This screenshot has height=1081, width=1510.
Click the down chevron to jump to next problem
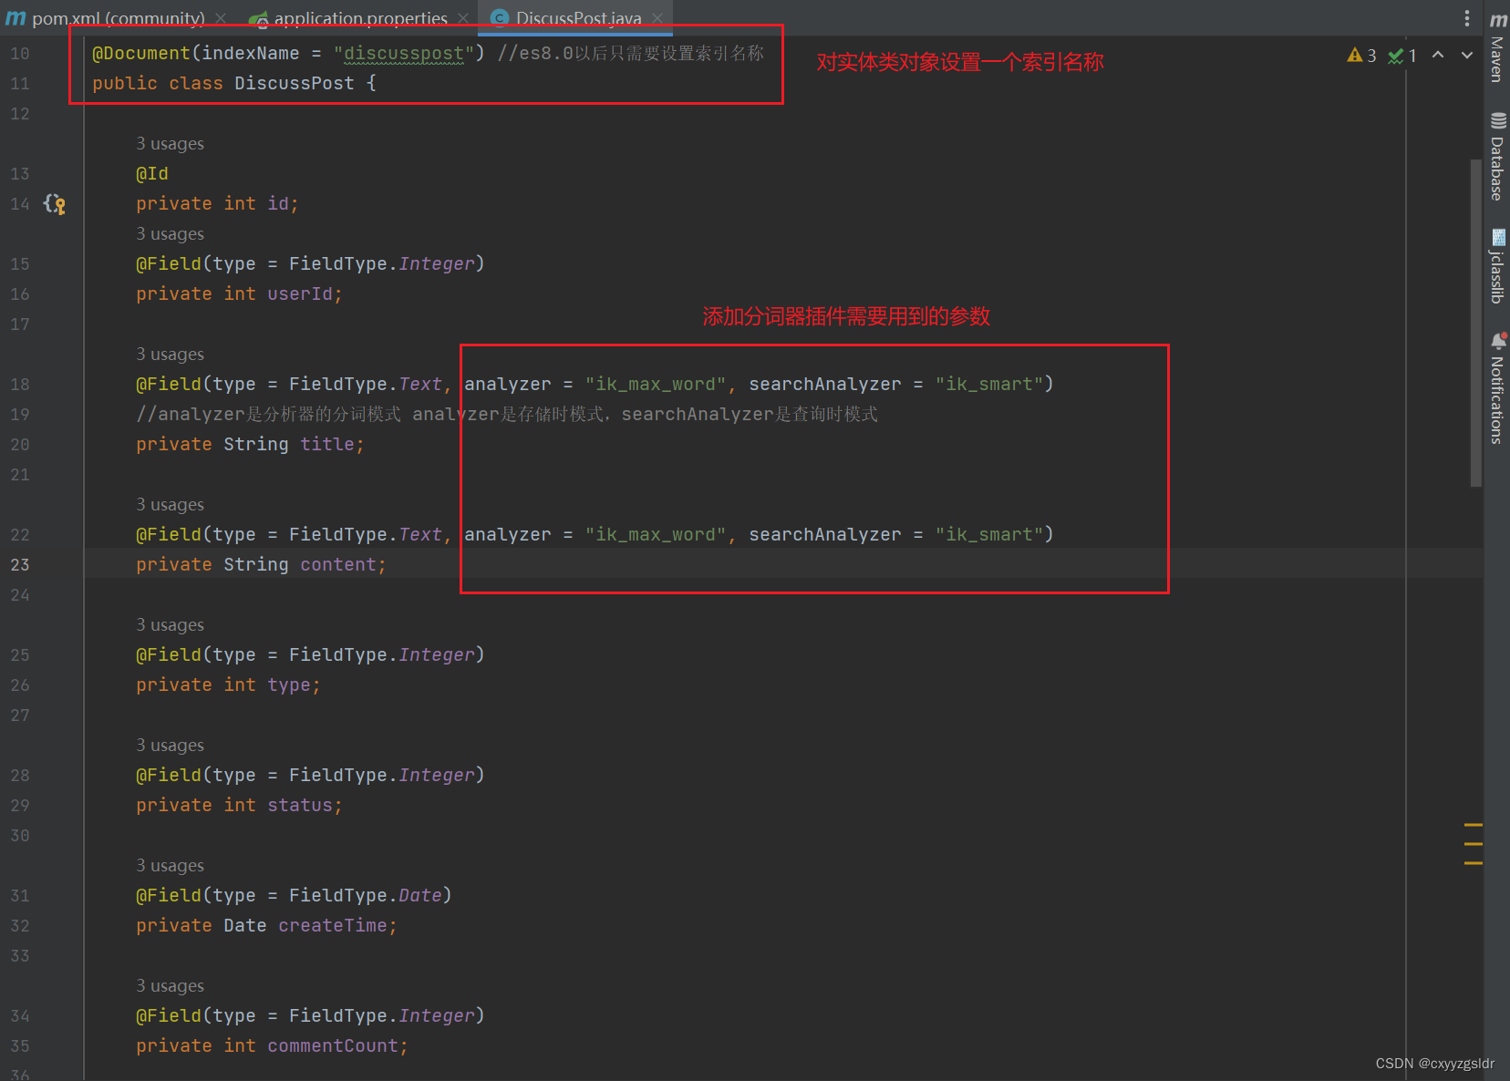[1467, 55]
